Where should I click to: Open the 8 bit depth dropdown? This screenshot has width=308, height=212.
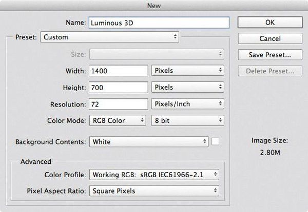pos(187,120)
